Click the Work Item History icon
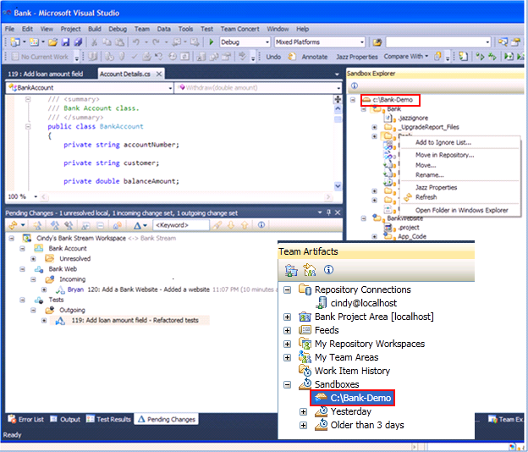This screenshot has width=528, height=452. pyautogui.click(x=305, y=371)
